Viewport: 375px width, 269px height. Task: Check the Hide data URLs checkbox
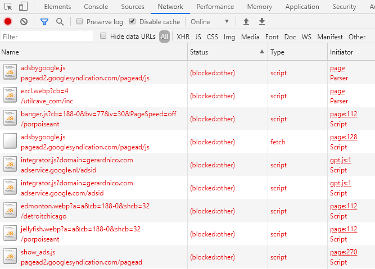(103, 37)
